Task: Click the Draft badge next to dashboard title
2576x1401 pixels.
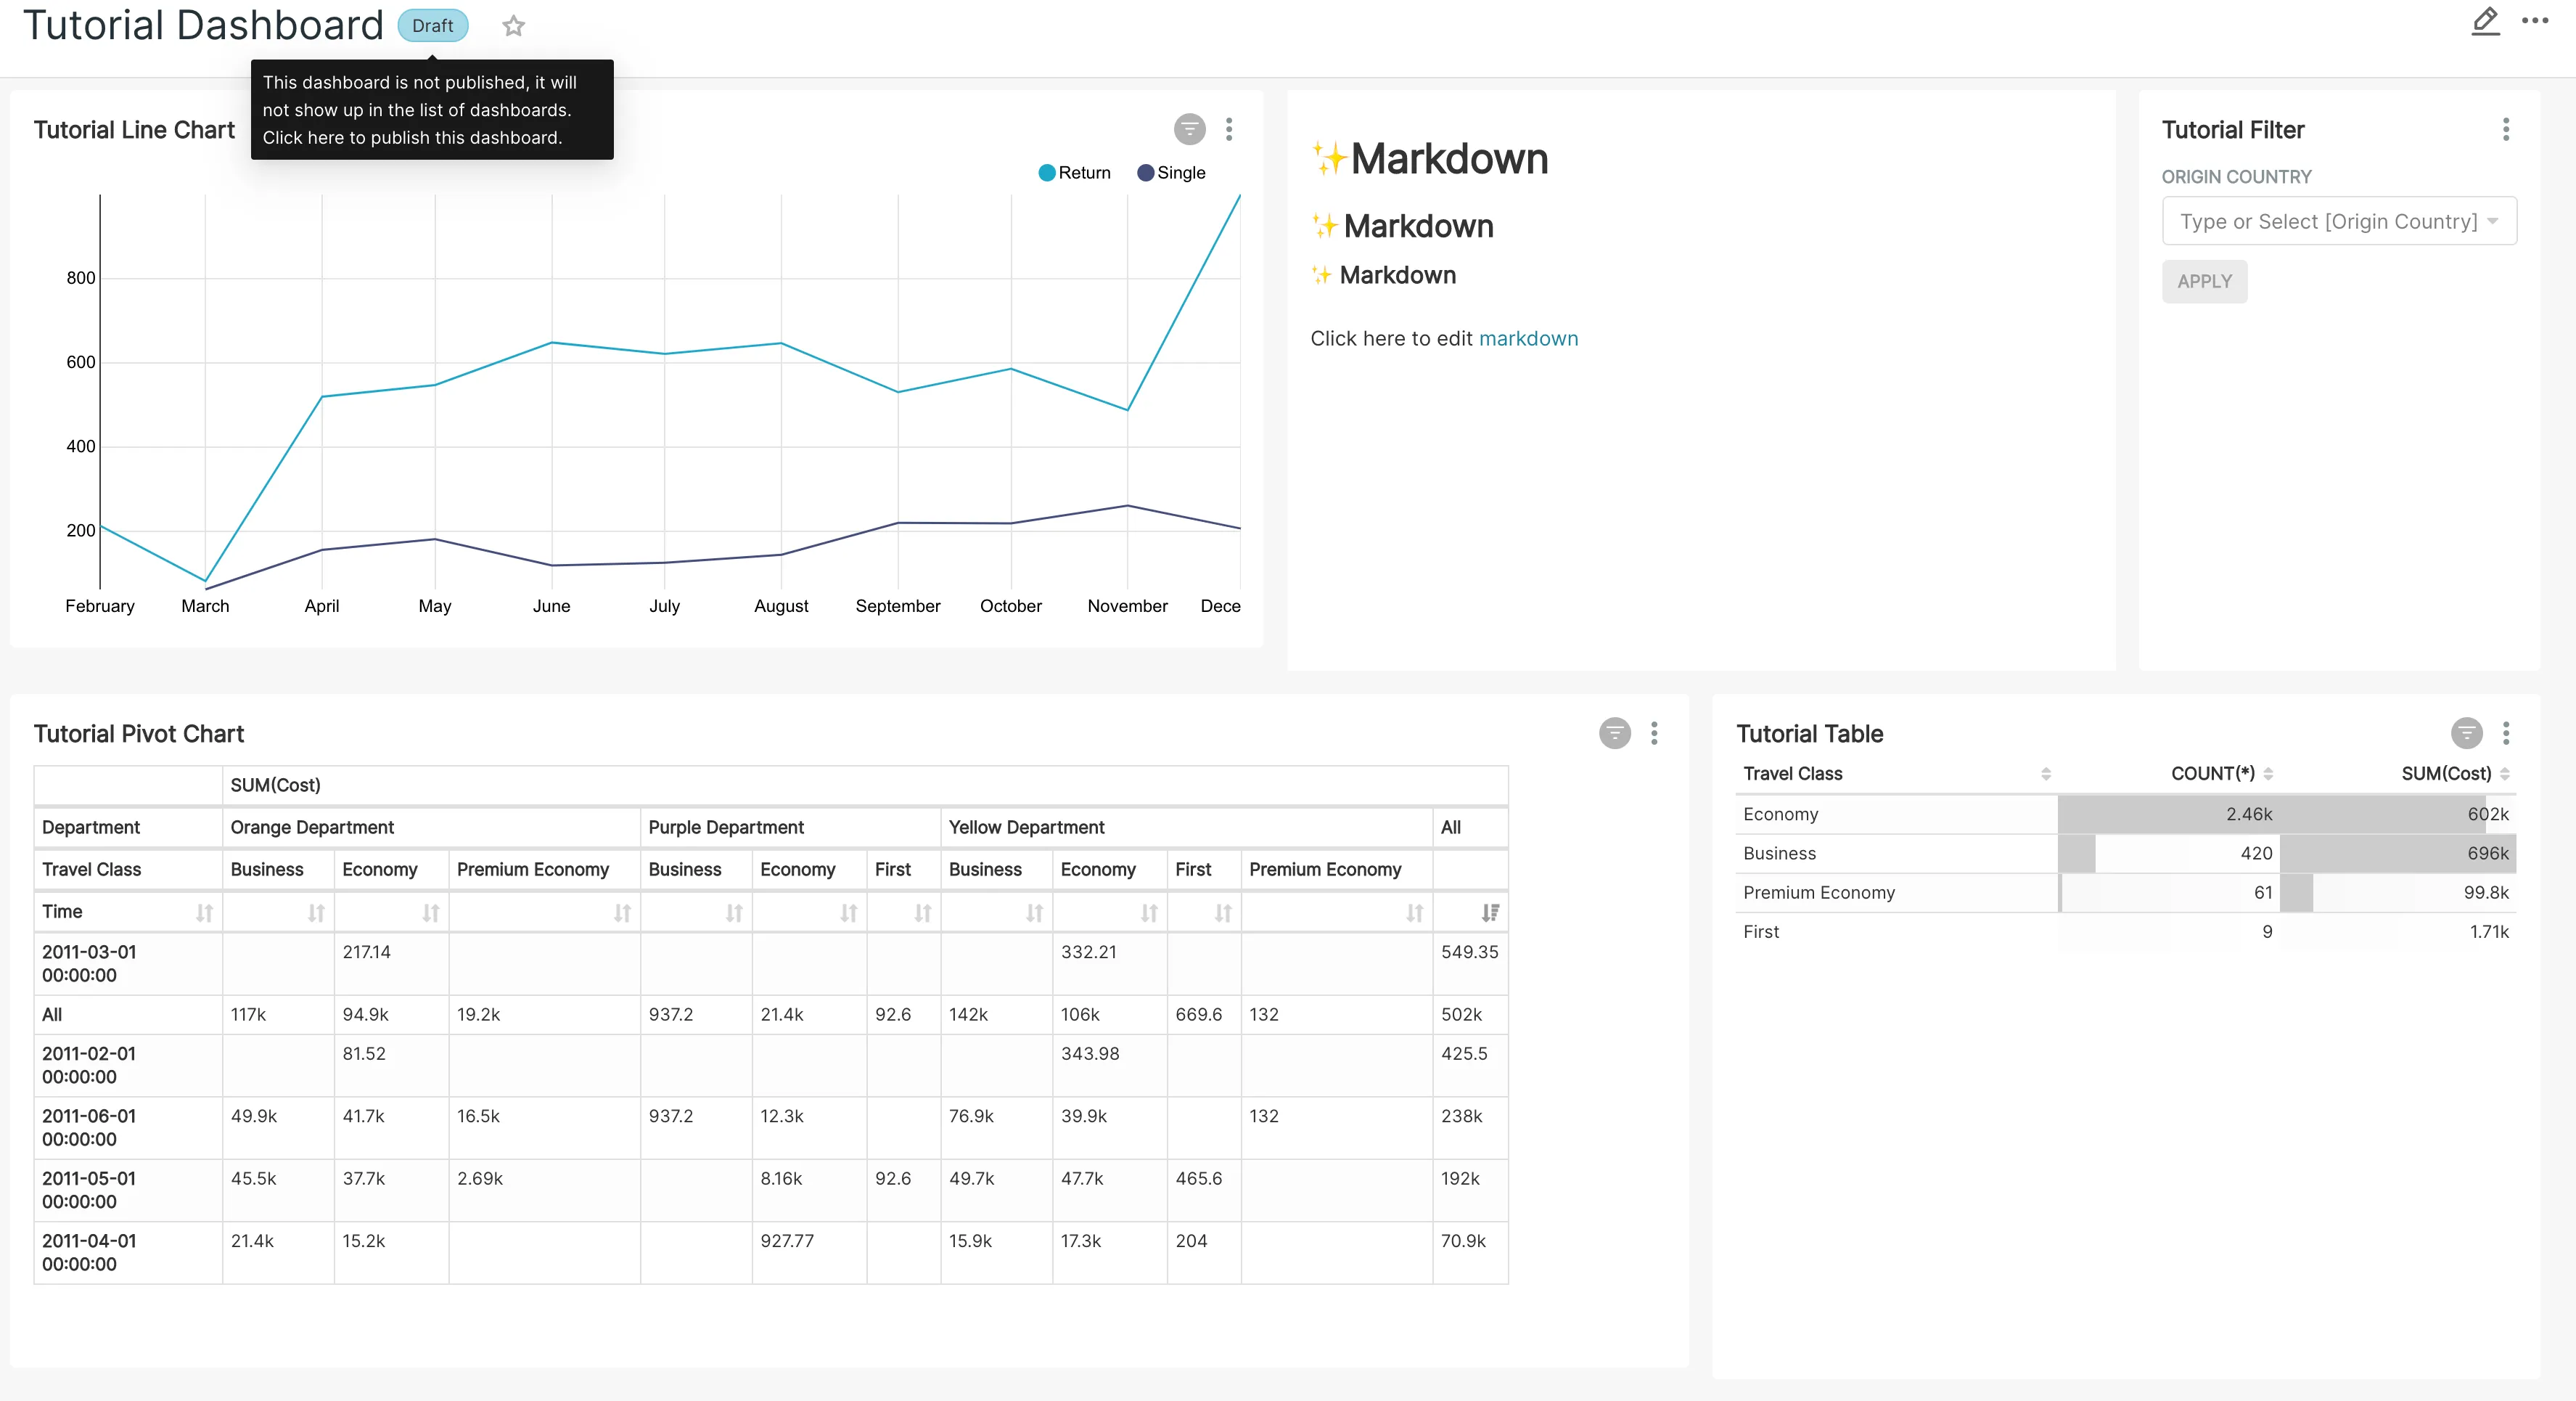Action: tap(433, 25)
